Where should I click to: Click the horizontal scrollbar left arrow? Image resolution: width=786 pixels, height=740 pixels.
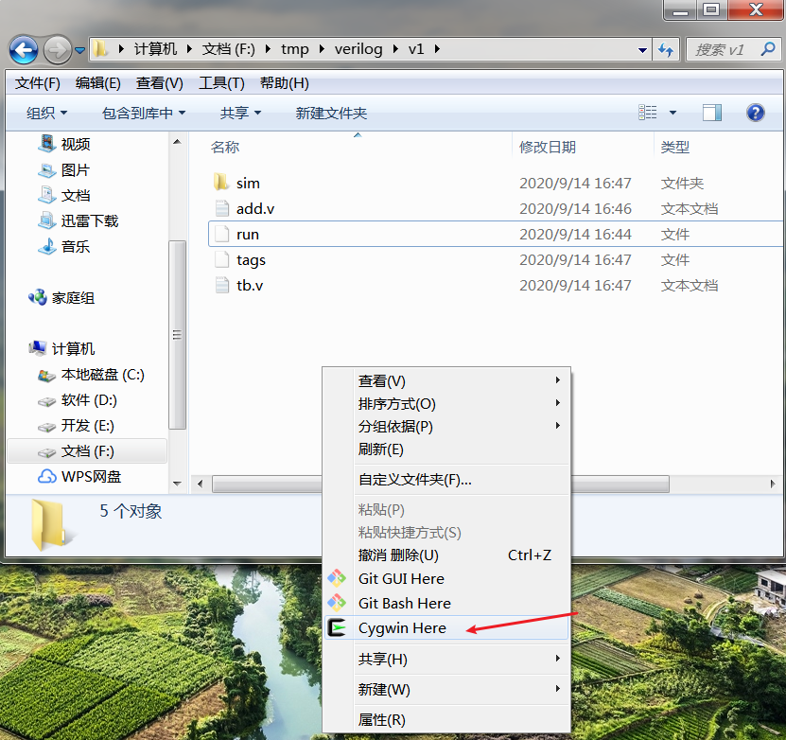(x=200, y=484)
